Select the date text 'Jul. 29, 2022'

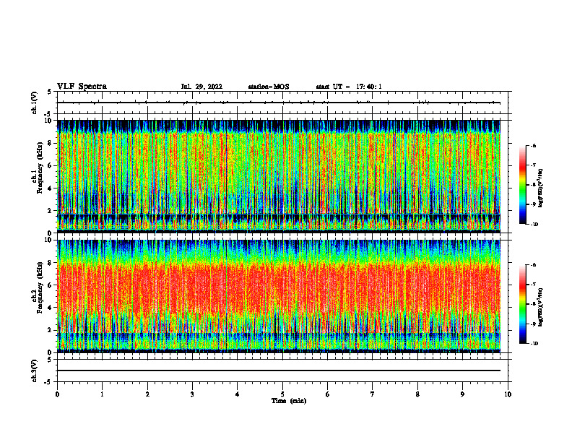coord(201,87)
